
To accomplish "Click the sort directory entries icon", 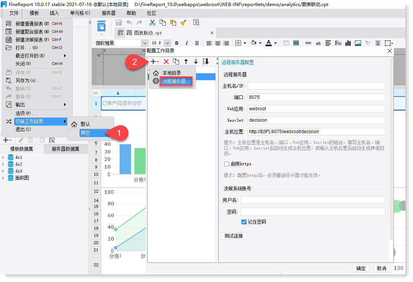I will click(x=206, y=61).
